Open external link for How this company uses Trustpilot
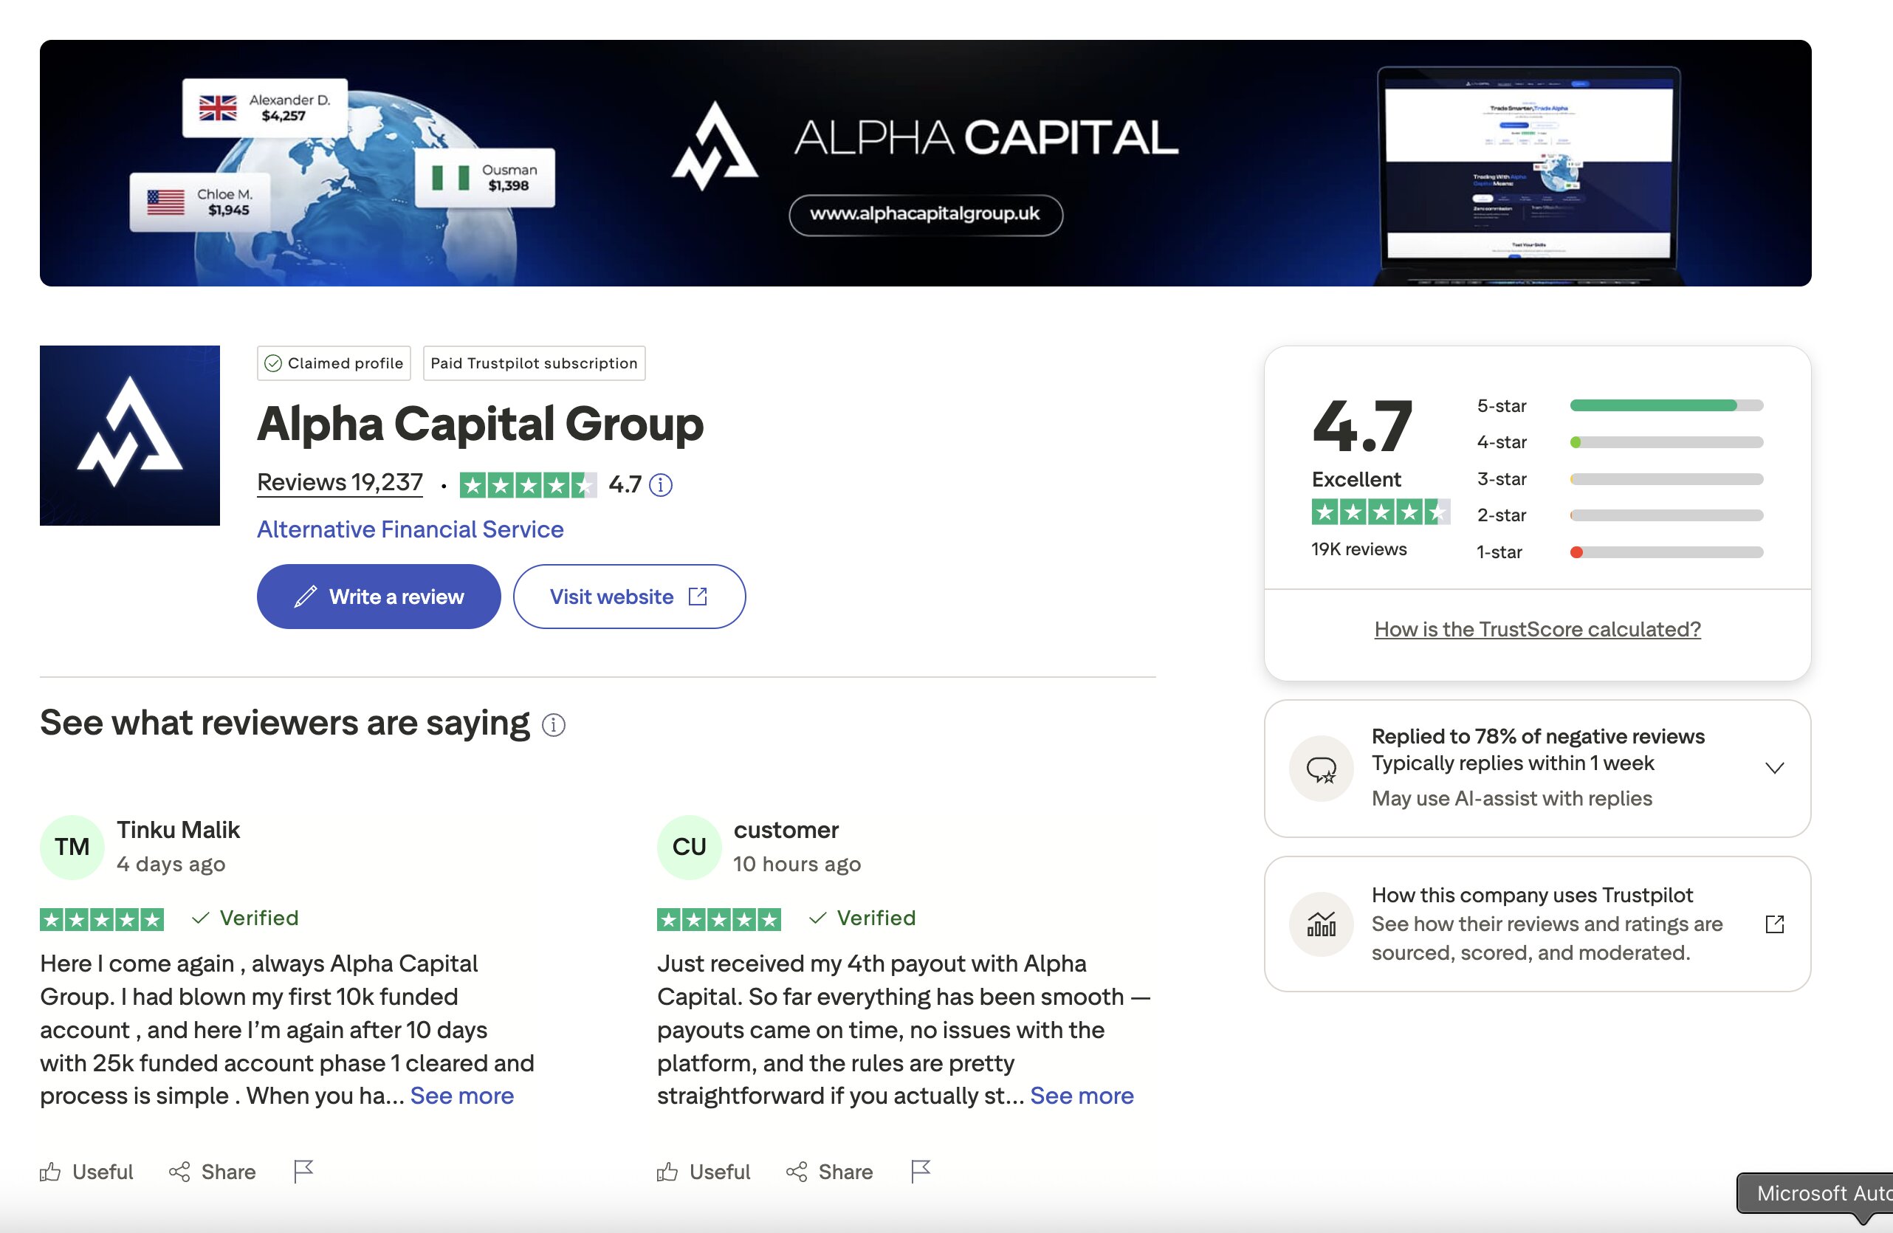The height and width of the screenshot is (1233, 1893). pyautogui.click(x=1774, y=924)
